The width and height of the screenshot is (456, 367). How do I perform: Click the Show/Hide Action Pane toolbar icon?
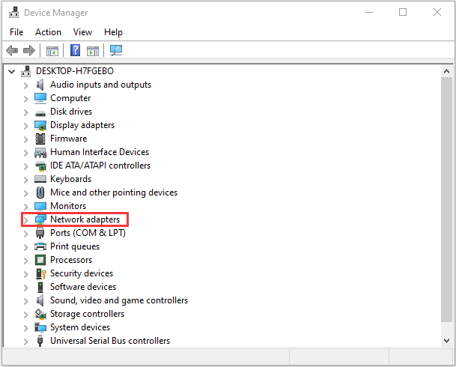pos(93,51)
